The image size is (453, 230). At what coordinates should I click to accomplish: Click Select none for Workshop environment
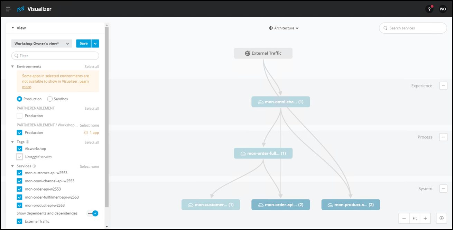coord(89,125)
